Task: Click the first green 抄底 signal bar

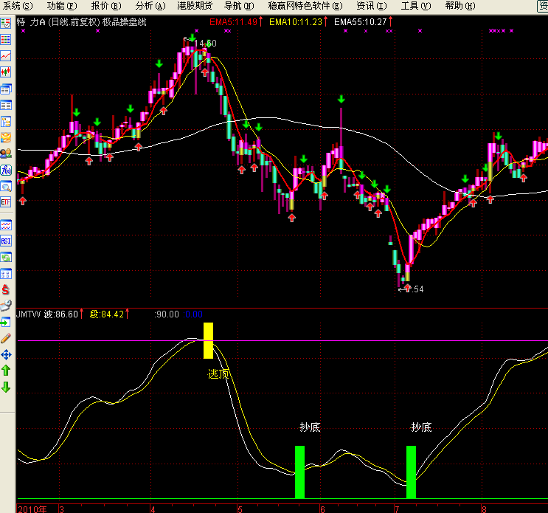Action: tap(299, 472)
